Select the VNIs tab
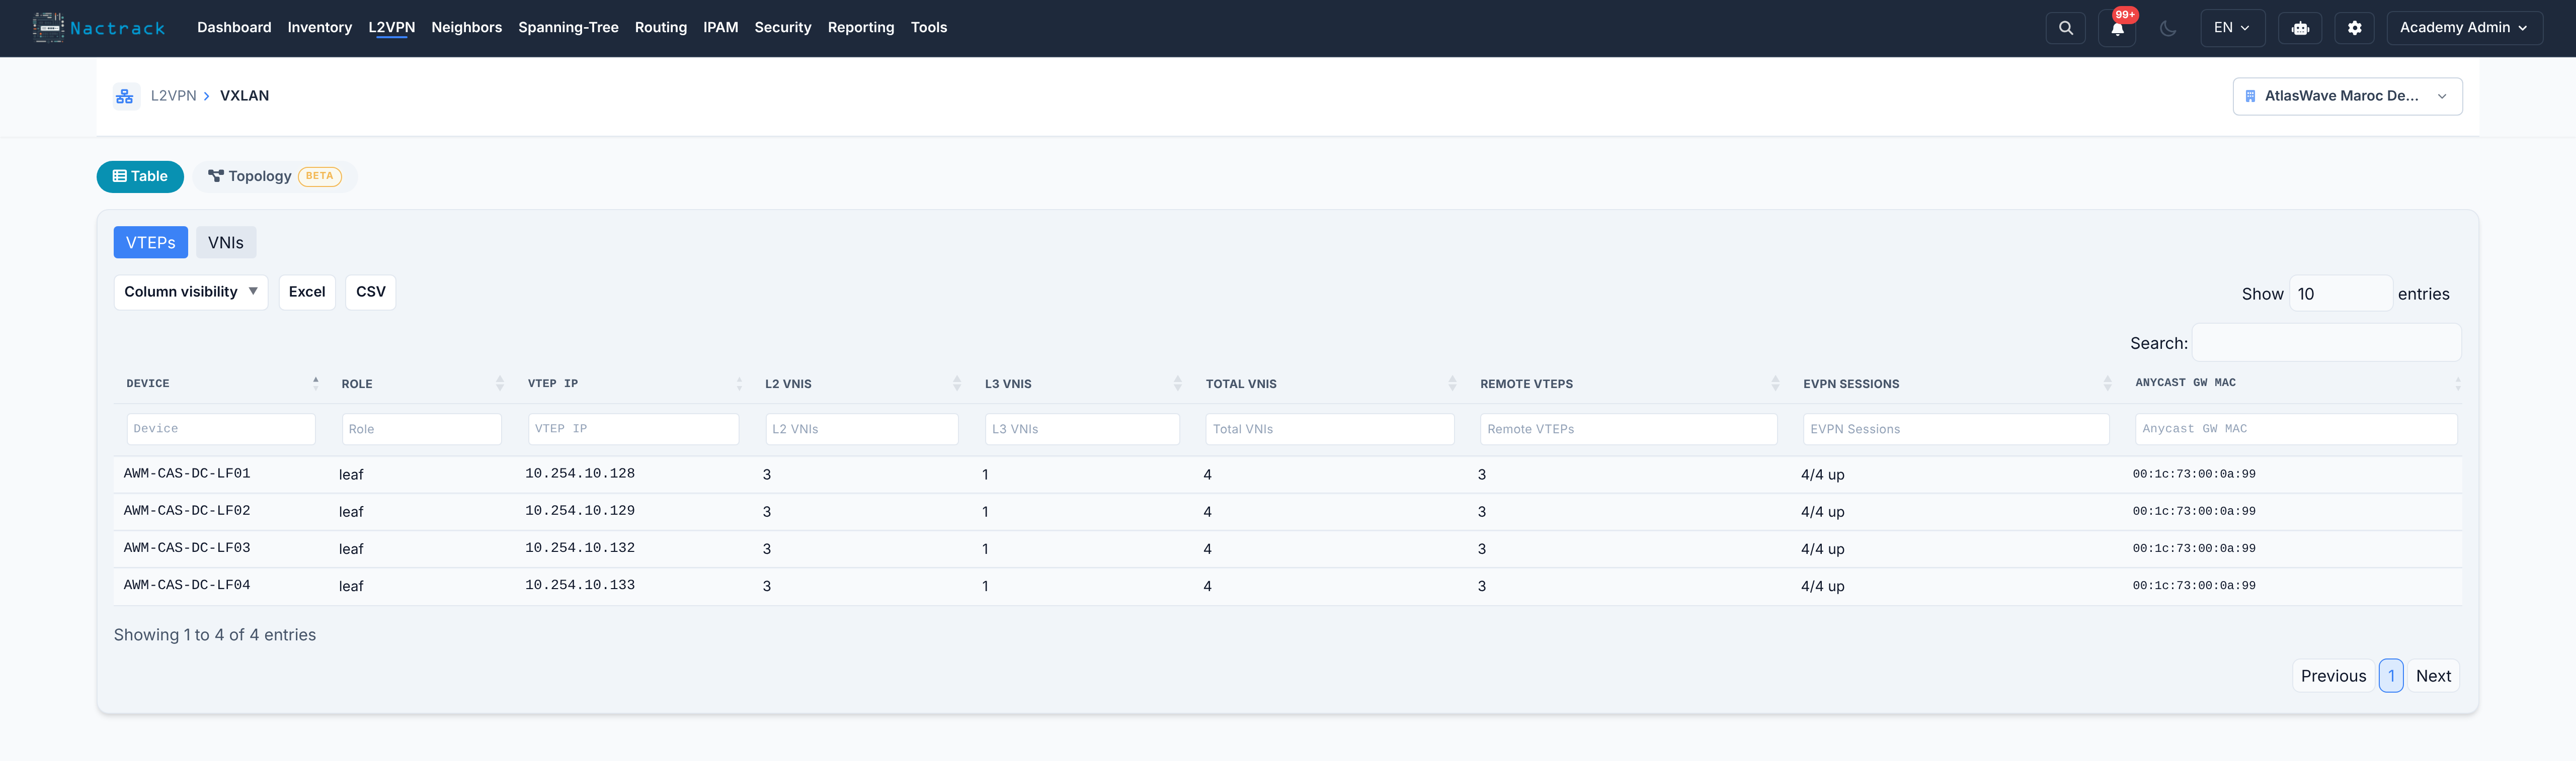Viewport: 2576px width, 761px height. tap(226, 243)
